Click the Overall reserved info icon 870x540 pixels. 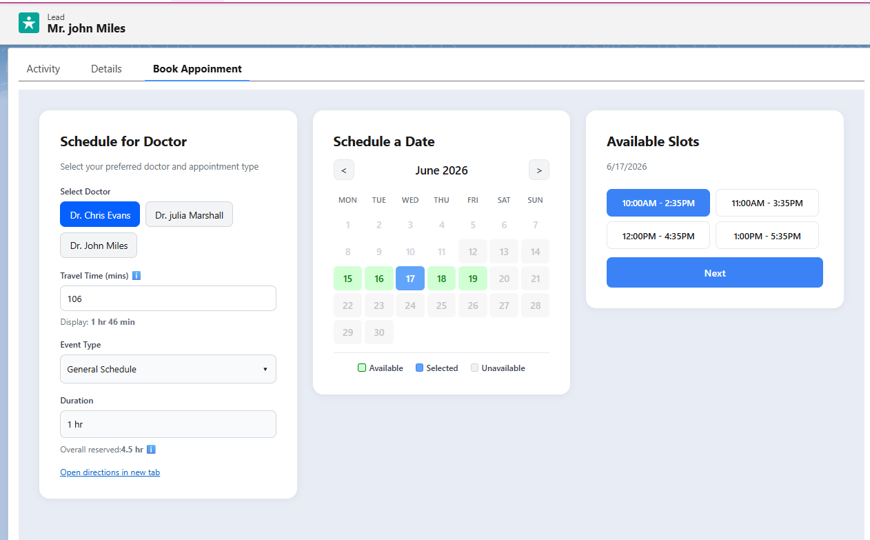coord(151,449)
